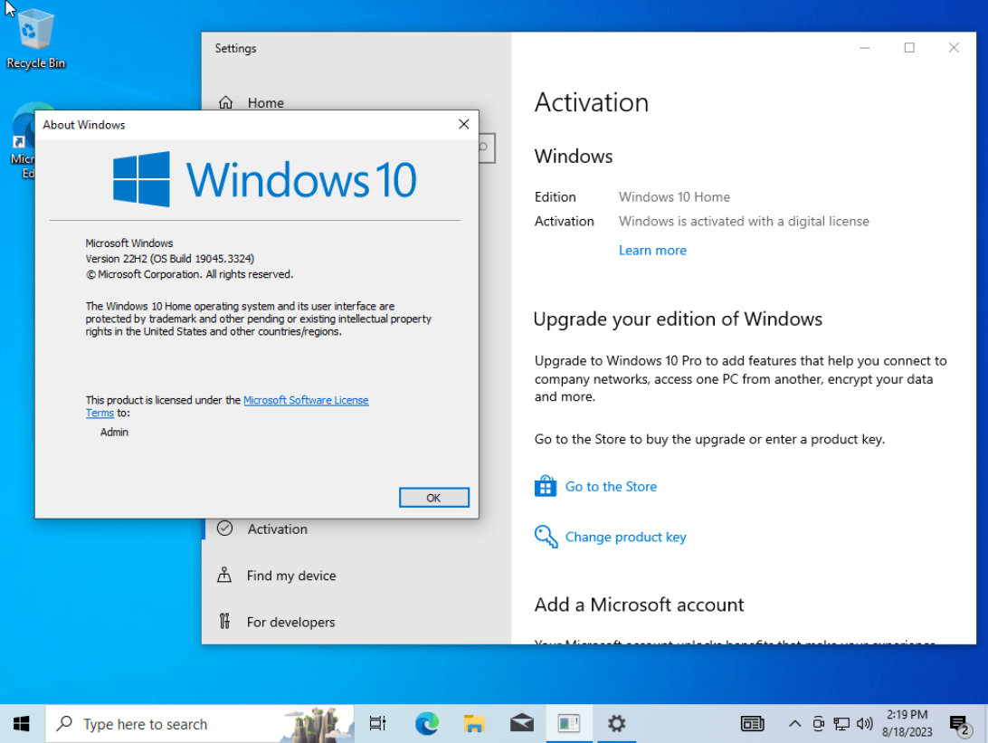The image size is (988, 743).
Task: Click licensed user name 'Admin'
Action: (x=114, y=432)
